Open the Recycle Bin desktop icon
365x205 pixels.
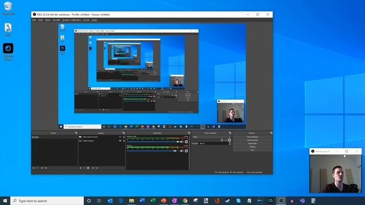pyautogui.click(x=8, y=9)
